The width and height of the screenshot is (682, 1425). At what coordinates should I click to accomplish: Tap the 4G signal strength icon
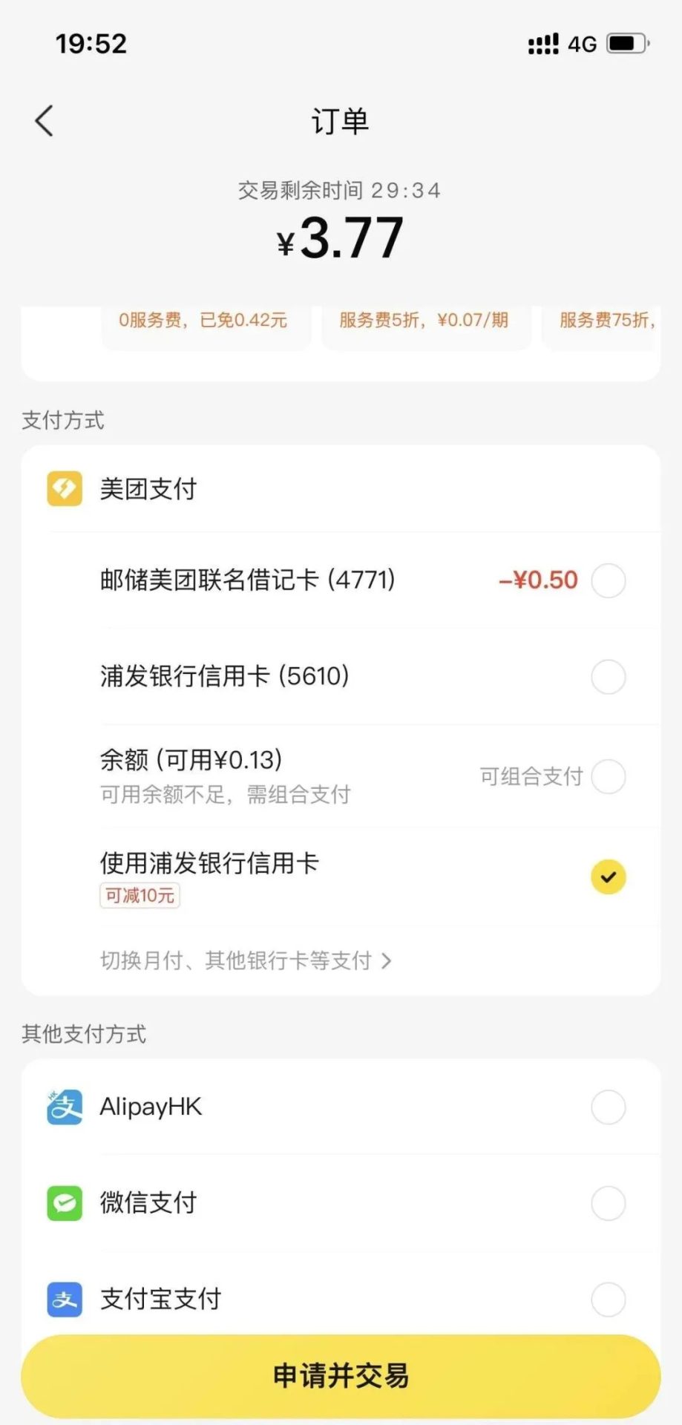[543, 44]
